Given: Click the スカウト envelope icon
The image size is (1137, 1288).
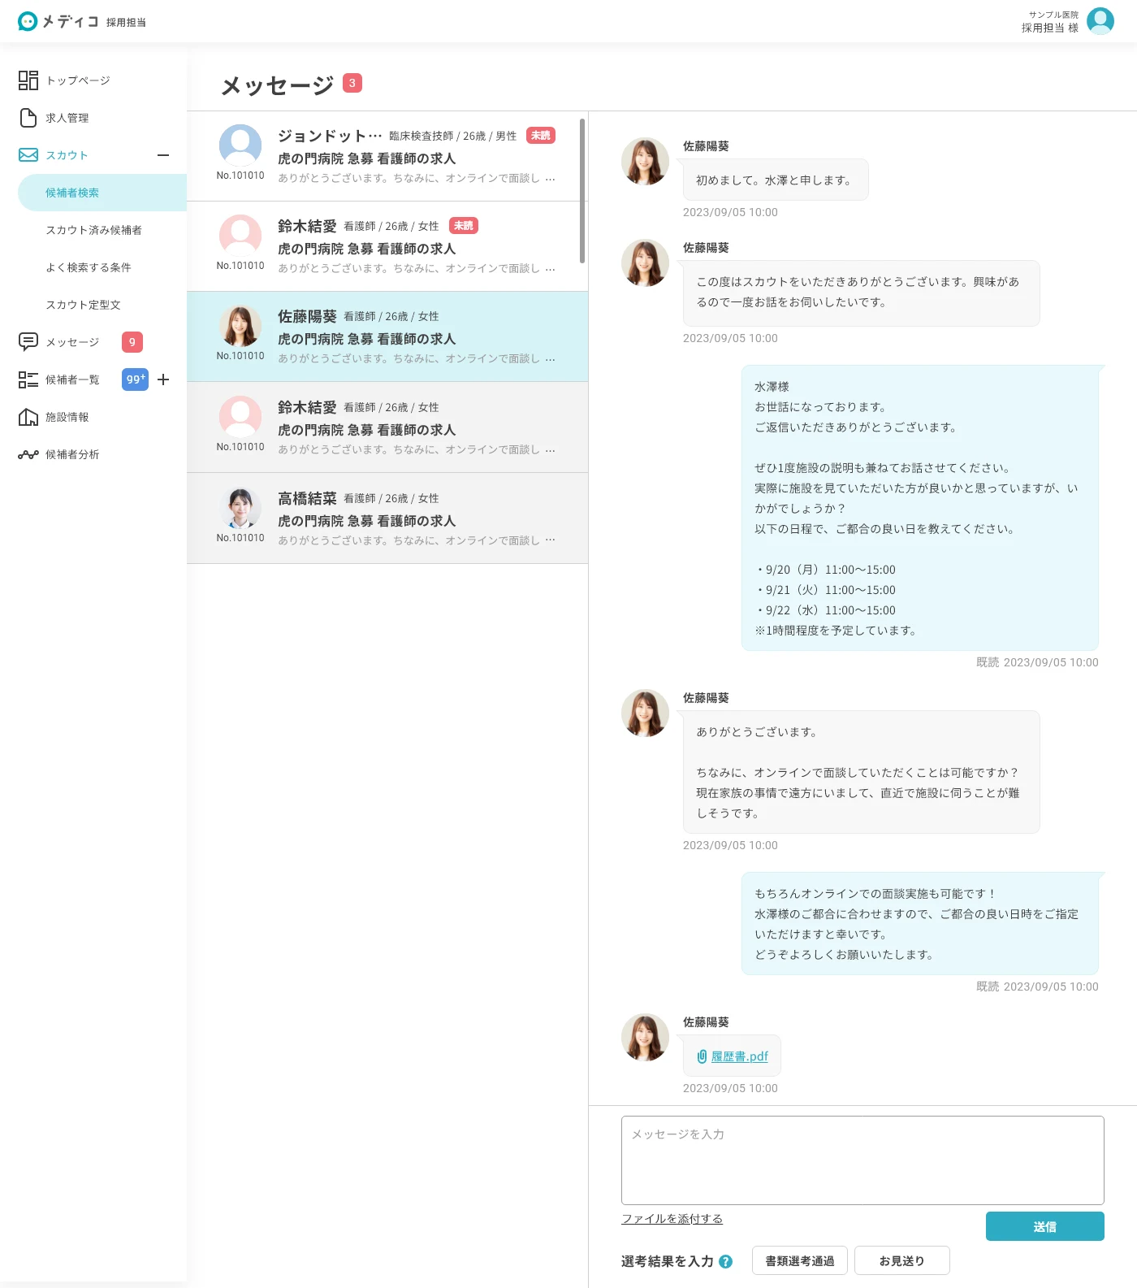Looking at the screenshot, I should click(28, 155).
